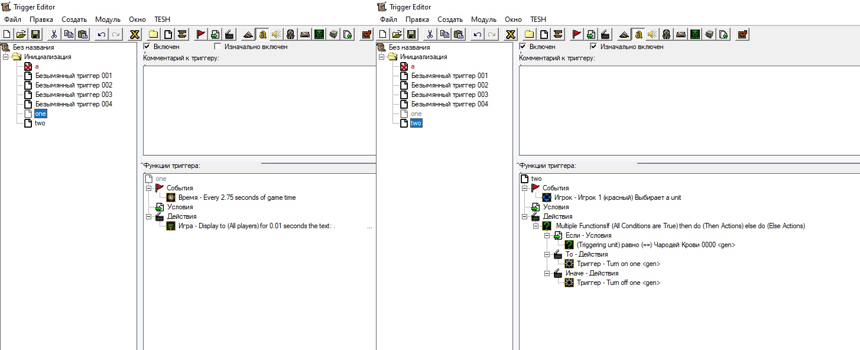This screenshot has height=350, width=860.
Task: Click yellow X Variables icon, right window
Action: [x=511, y=34]
